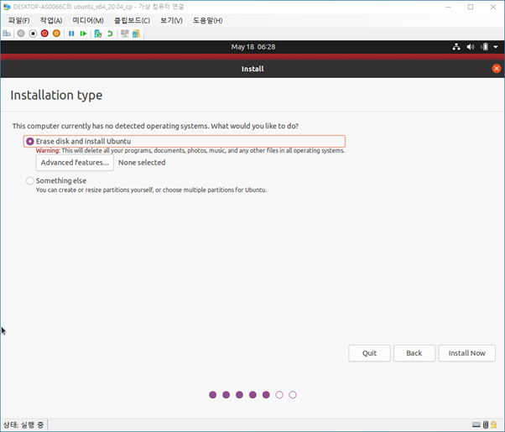The width and height of the screenshot is (505, 432).
Task: Open the 미디어(M) menu
Action: [x=88, y=21]
